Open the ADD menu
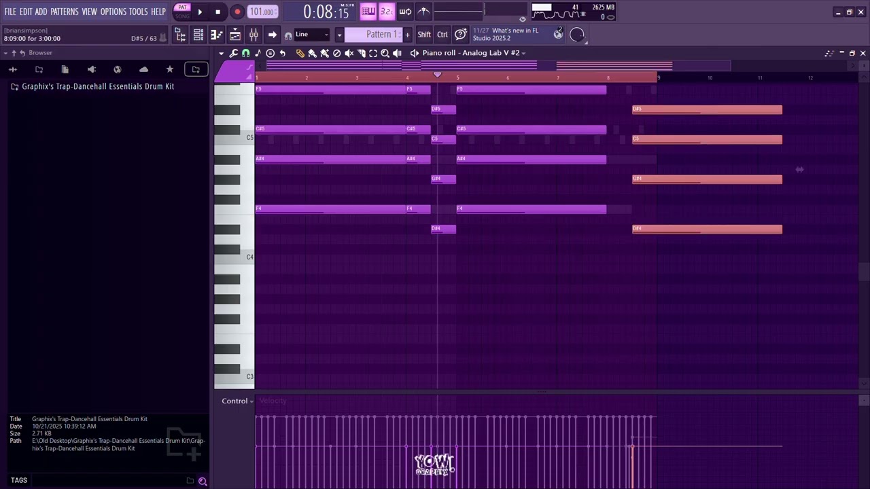870x489 pixels. [41, 12]
